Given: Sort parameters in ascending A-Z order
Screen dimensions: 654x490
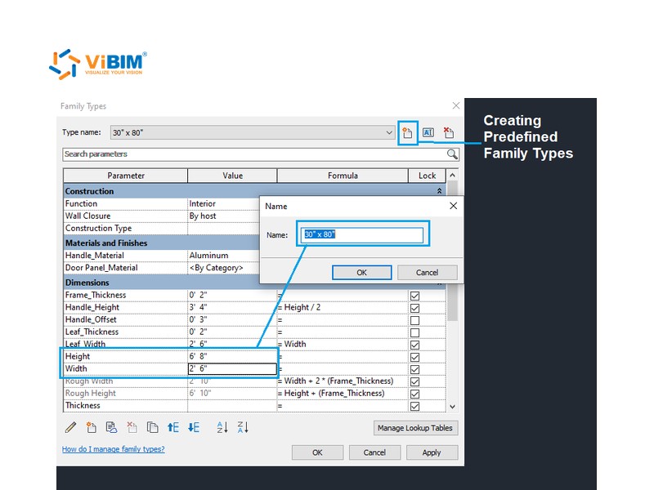Looking at the screenshot, I should [222, 427].
